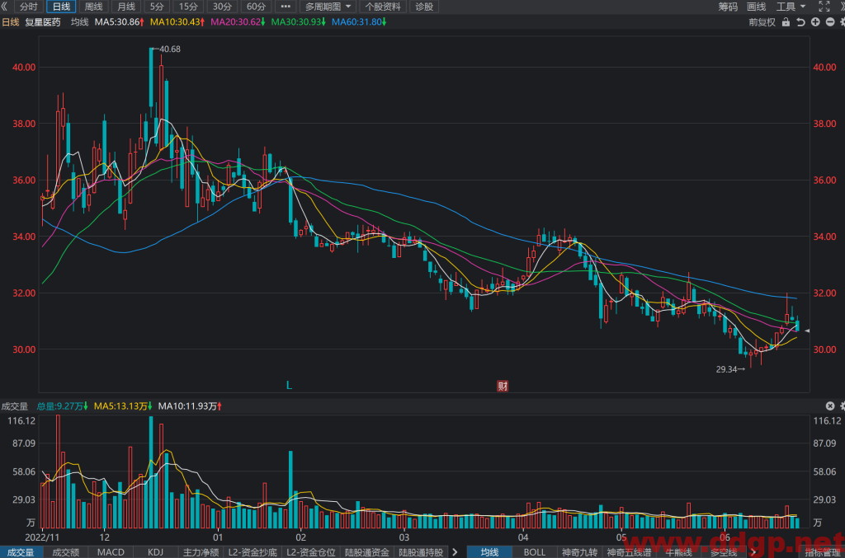Screen dimensions: 845x558
Task: Switch to 5分 minute chart
Action: (x=157, y=7)
